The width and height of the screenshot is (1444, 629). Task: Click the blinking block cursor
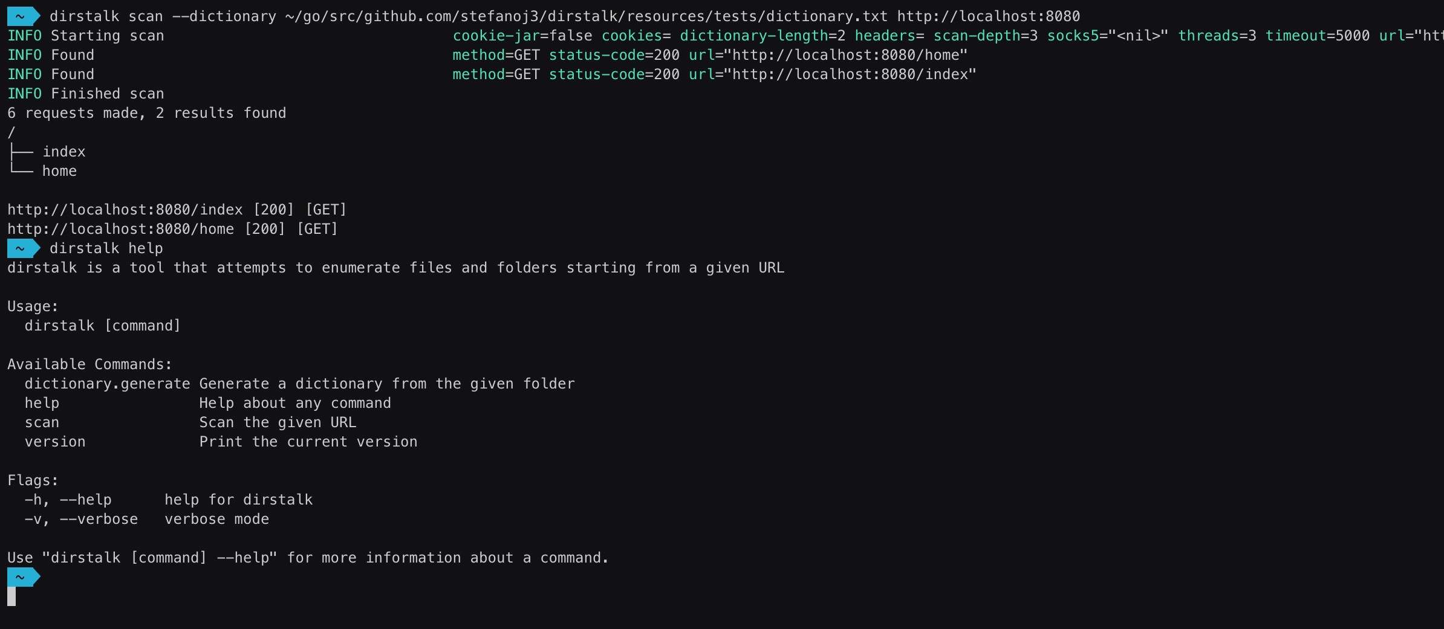pyautogui.click(x=11, y=596)
